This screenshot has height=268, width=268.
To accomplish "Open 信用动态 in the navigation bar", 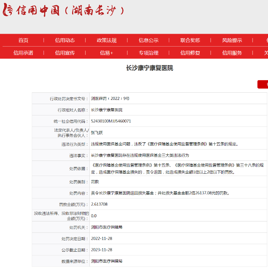I will [x=65, y=40].
